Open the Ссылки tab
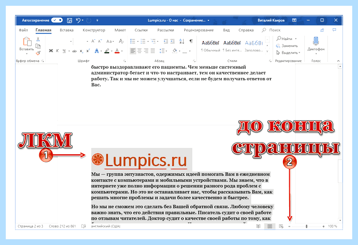The image size is (358, 245). pos(141,30)
